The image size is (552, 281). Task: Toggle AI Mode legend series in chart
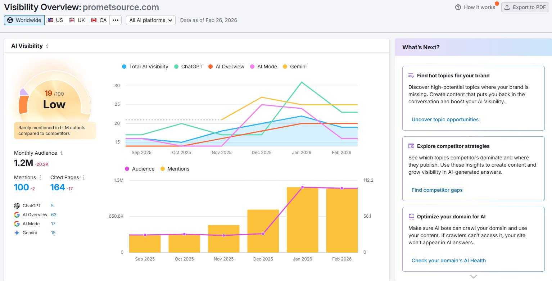pos(263,67)
